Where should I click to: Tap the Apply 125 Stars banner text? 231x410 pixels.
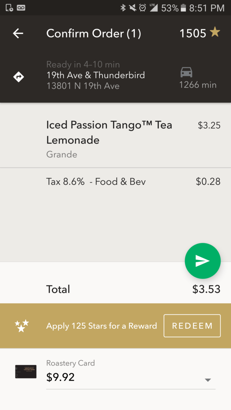pos(101,326)
